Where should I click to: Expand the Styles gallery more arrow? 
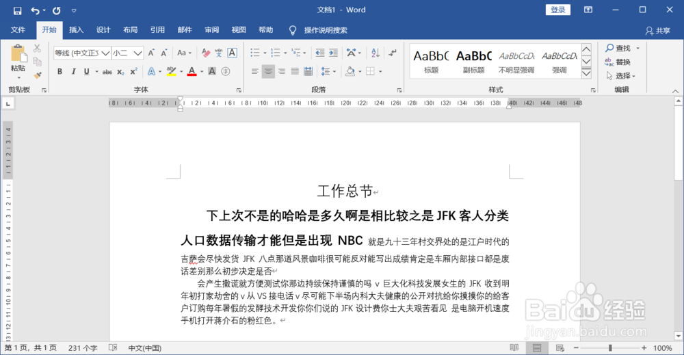(586, 74)
